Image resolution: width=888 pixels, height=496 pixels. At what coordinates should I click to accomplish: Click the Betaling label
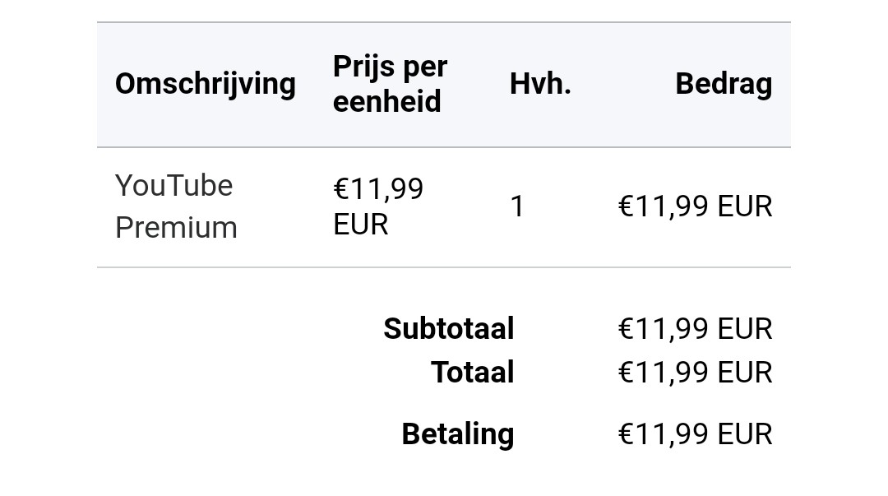coord(458,435)
